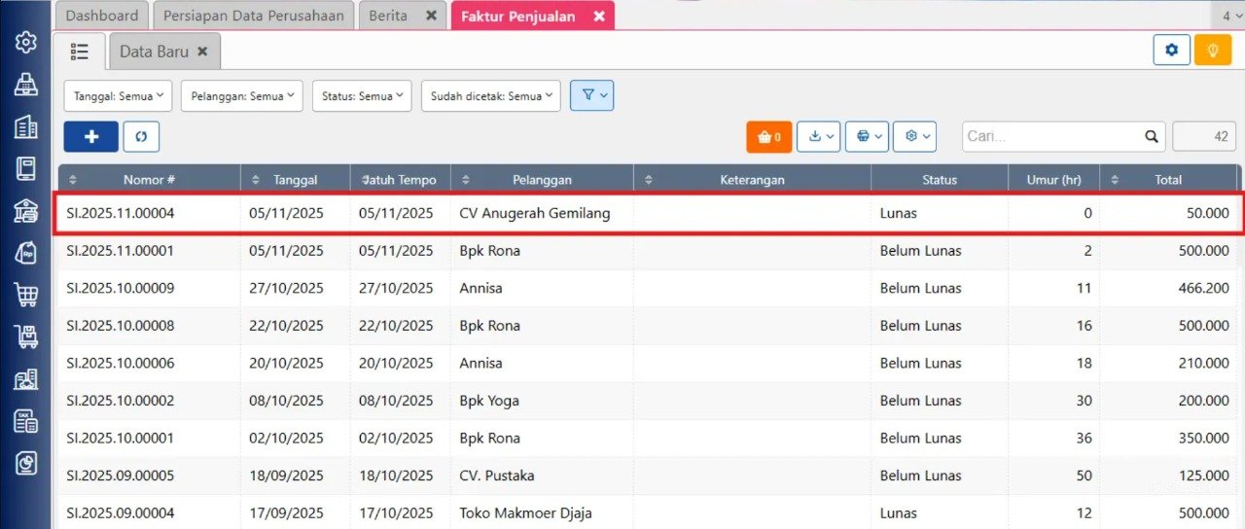
Task: Click the Status column header
Action: pyautogui.click(x=940, y=180)
